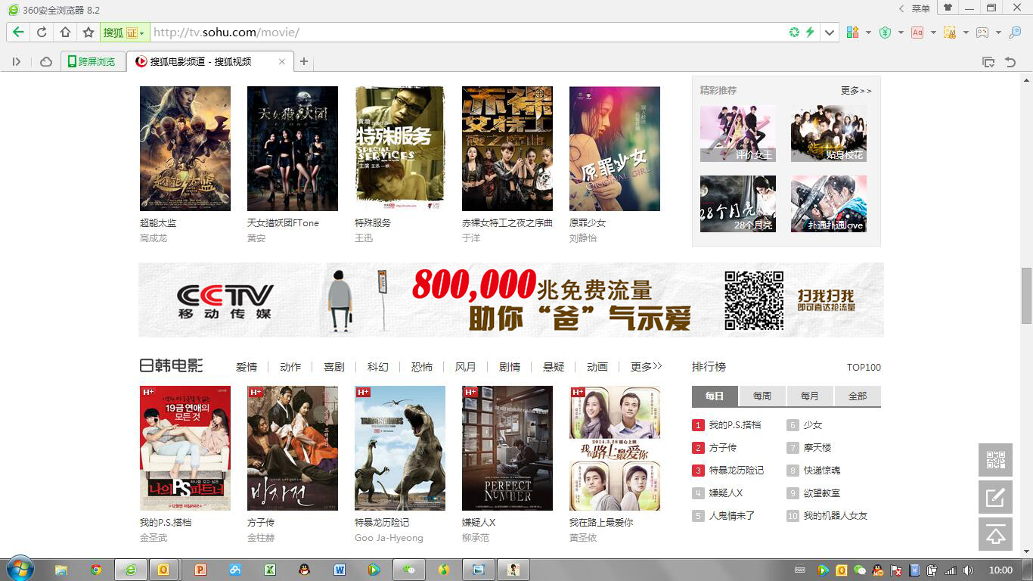Screen dimensions: 1033x581
Task: Open the tab list window icon
Action: pos(988,62)
